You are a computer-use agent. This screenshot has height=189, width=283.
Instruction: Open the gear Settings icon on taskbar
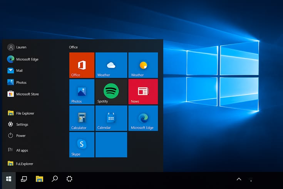click(x=69, y=179)
